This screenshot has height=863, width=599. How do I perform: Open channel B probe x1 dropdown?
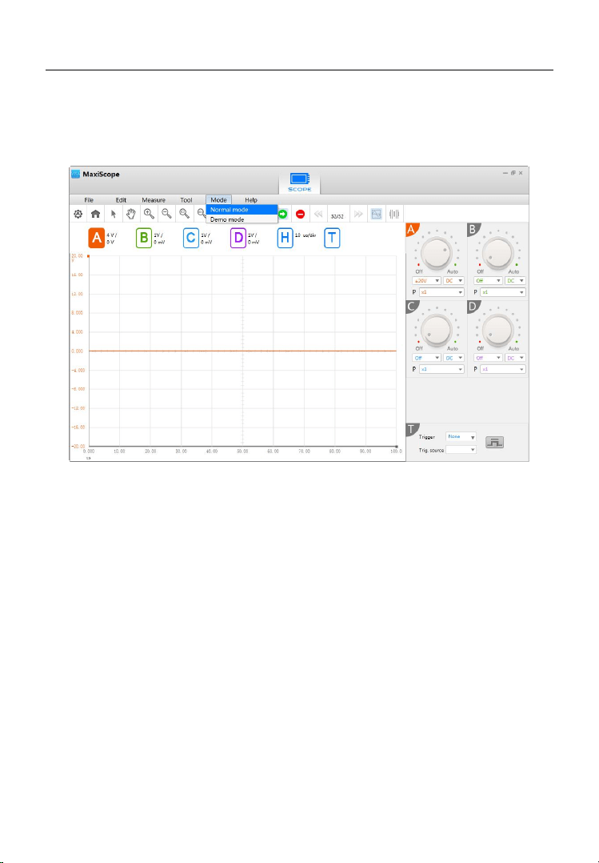[503, 292]
